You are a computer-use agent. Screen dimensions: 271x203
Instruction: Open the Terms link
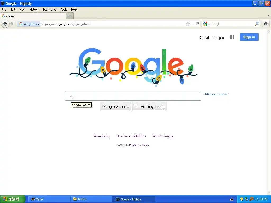[145, 145]
